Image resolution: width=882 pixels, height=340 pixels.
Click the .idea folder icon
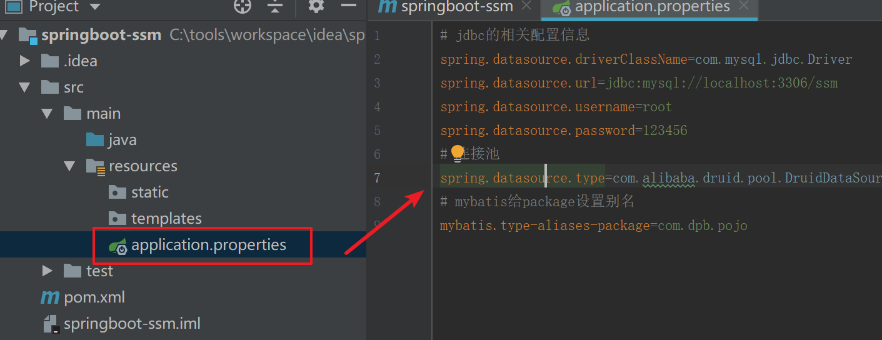click(50, 61)
